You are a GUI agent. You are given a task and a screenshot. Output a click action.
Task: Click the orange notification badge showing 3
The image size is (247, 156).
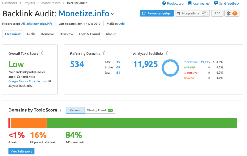pyautogui.click(x=235, y=13)
